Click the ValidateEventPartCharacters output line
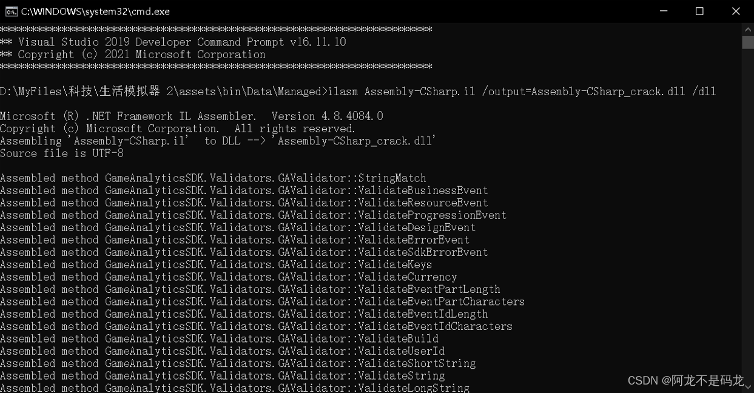 coord(263,302)
